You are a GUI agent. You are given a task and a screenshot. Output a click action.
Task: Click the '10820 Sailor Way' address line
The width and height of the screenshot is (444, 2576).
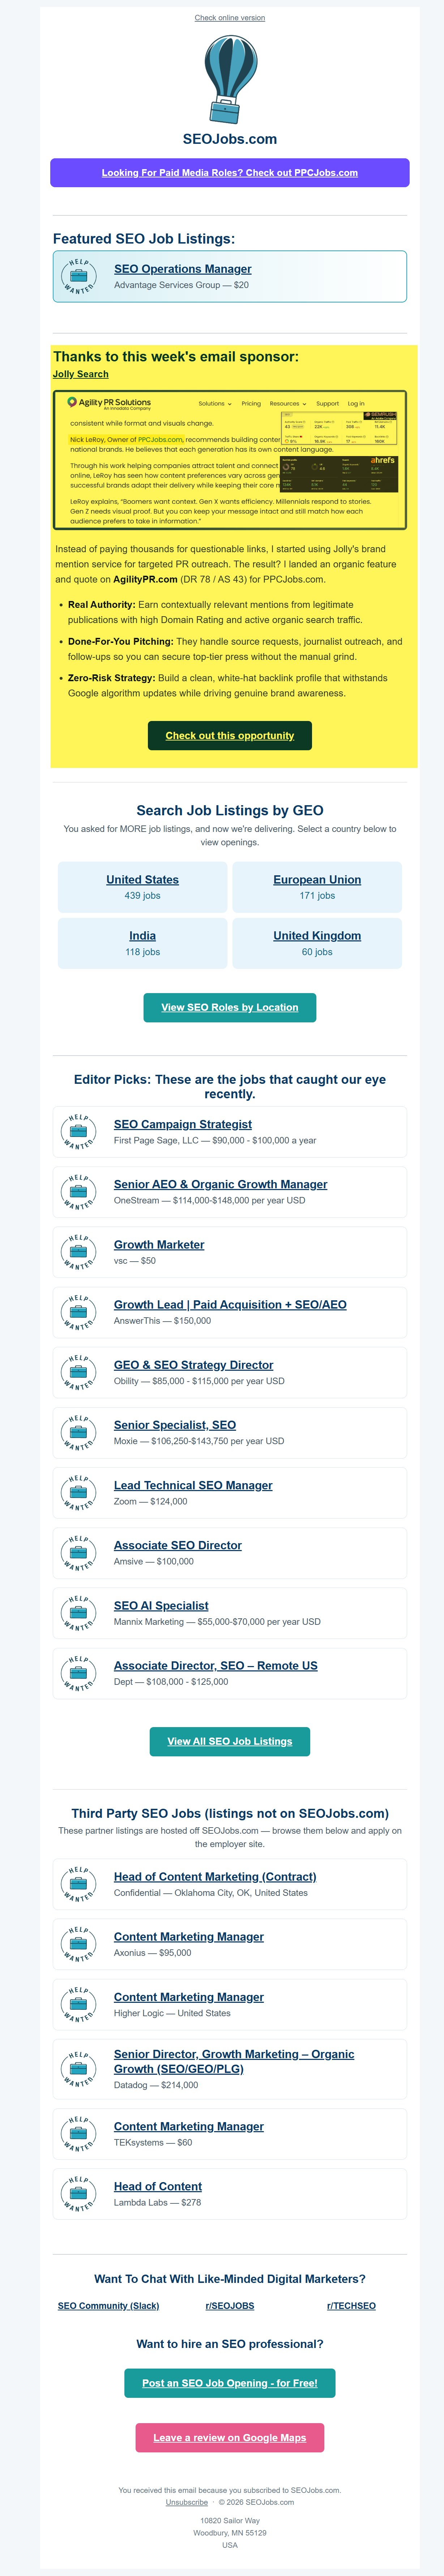point(230,2521)
